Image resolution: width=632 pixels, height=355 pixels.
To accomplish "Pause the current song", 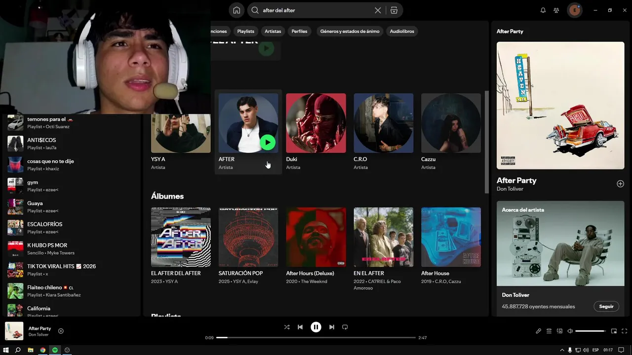I will tap(316, 327).
